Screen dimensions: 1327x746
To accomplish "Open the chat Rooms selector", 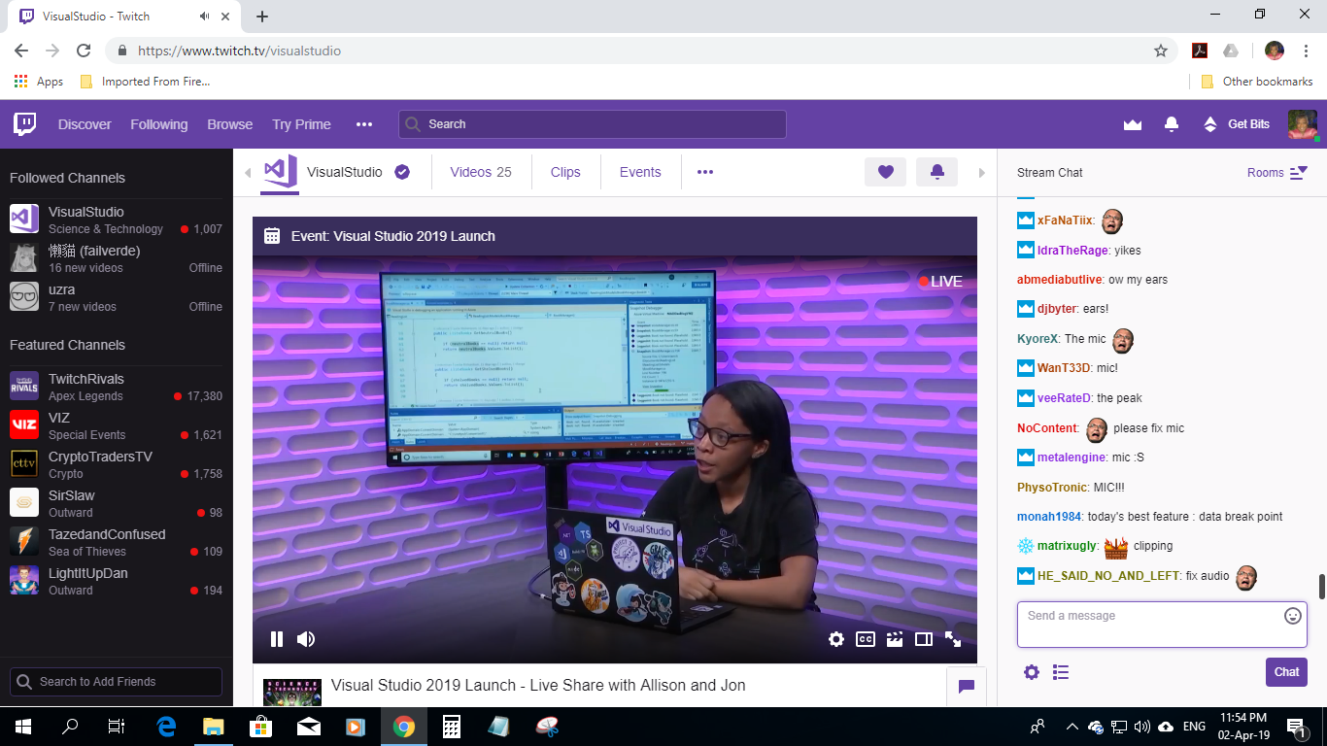I will pyautogui.click(x=1277, y=173).
